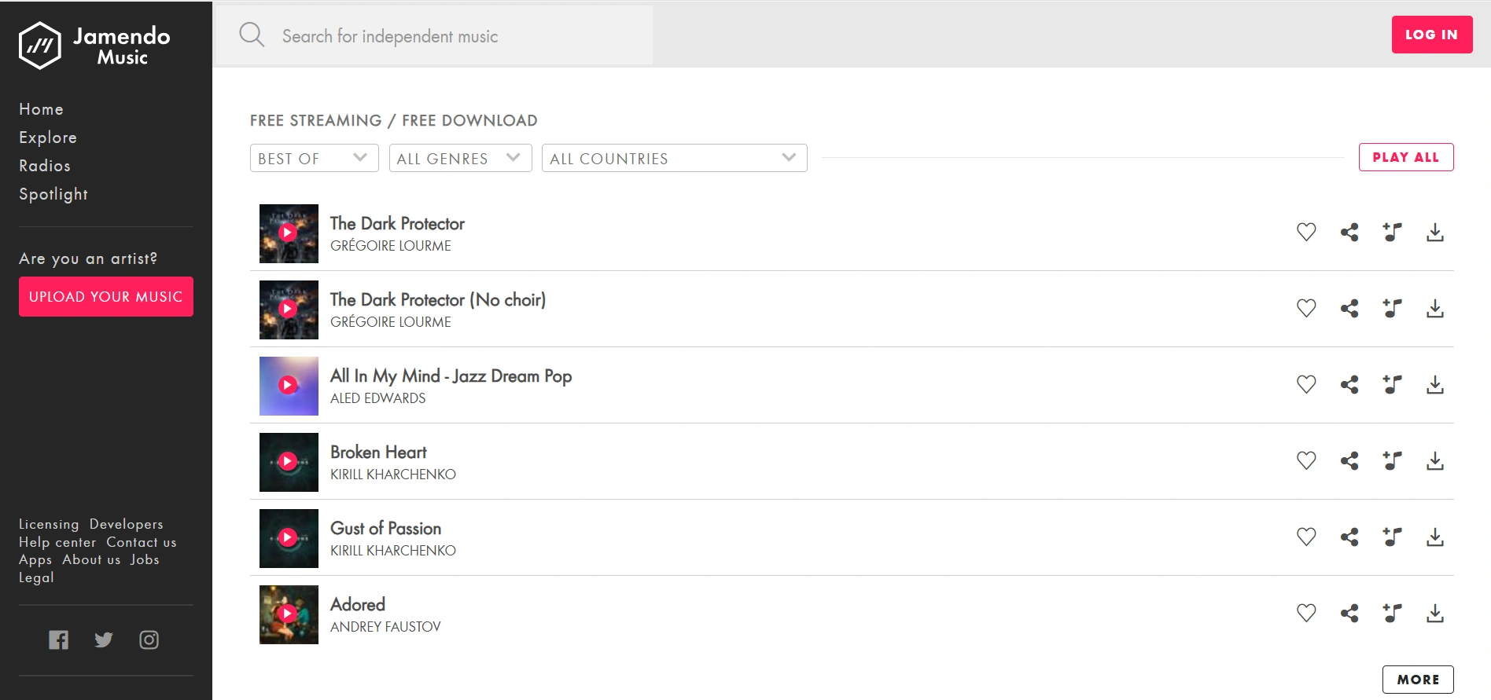Download The Dark Protector (No choir)
Screen dimensions: 1491x700
point(1435,309)
